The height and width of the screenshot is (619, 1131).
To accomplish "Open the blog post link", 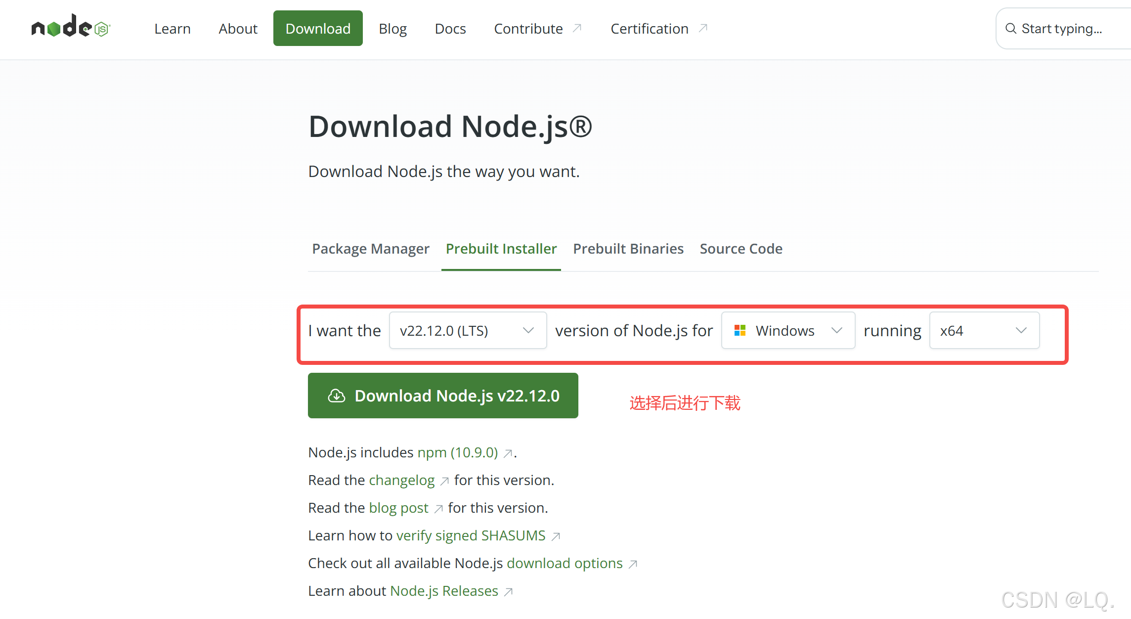I will tap(398, 508).
